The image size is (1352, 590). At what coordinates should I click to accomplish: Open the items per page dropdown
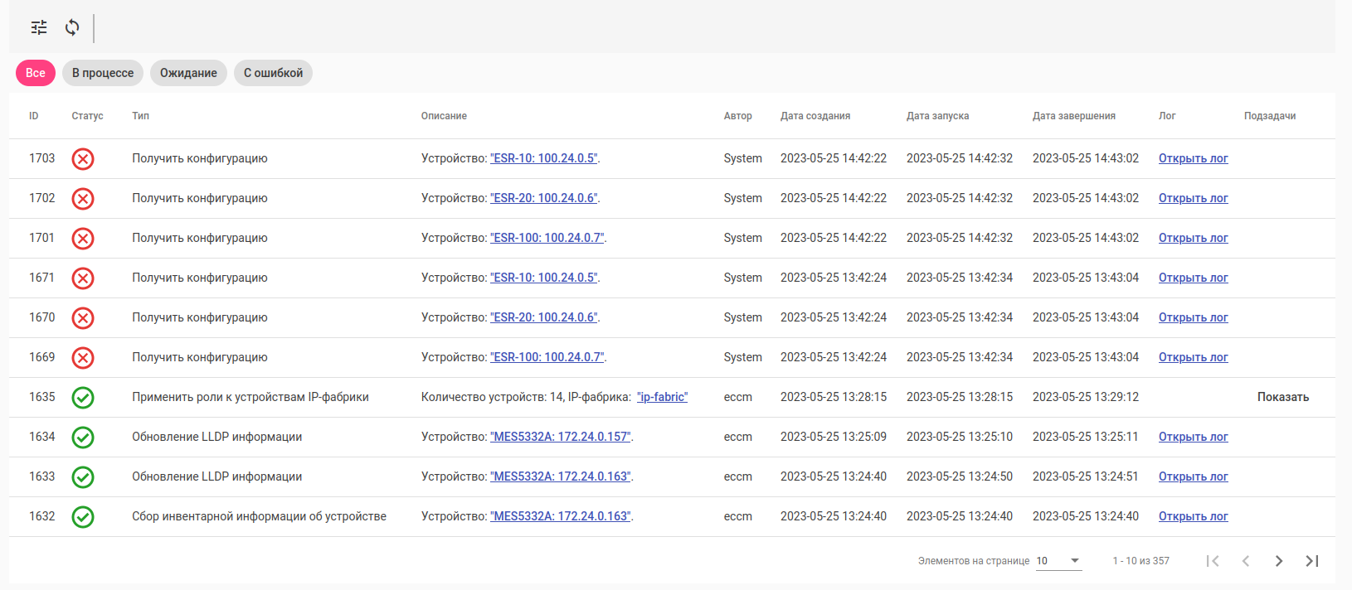1059,561
